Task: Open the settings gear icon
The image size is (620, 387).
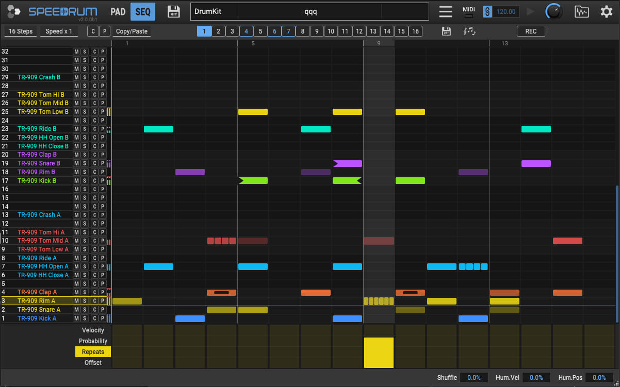Action: tap(606, 11)
